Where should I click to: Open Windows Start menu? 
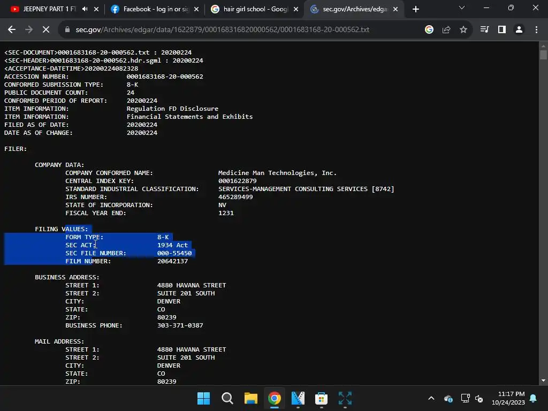point(203,398)
